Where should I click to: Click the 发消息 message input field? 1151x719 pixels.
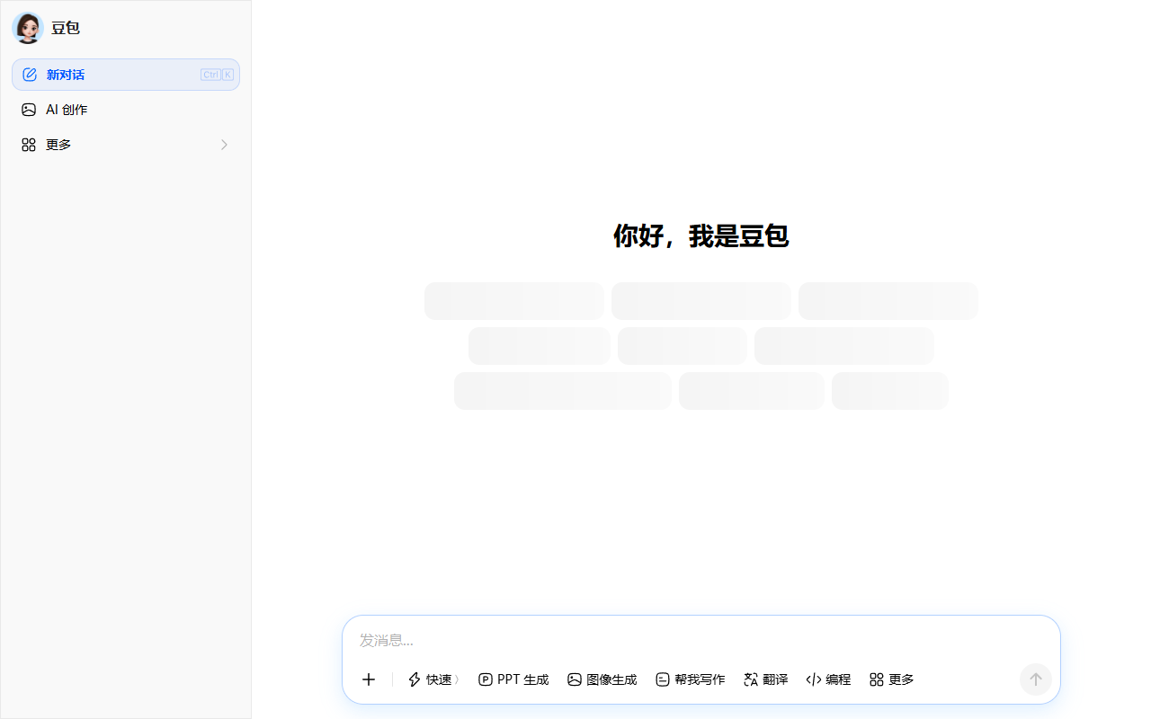click(700, 640)
